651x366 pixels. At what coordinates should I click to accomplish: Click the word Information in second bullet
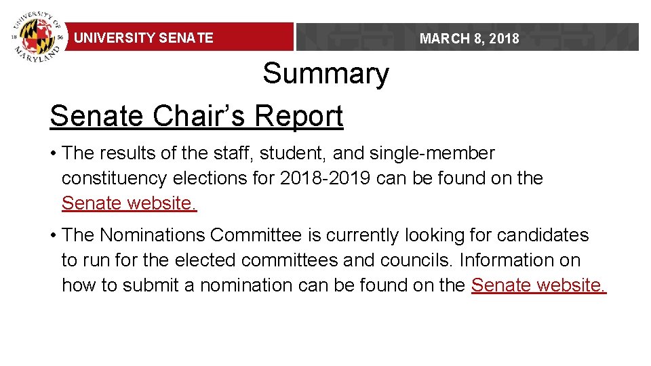click(520, 260)
